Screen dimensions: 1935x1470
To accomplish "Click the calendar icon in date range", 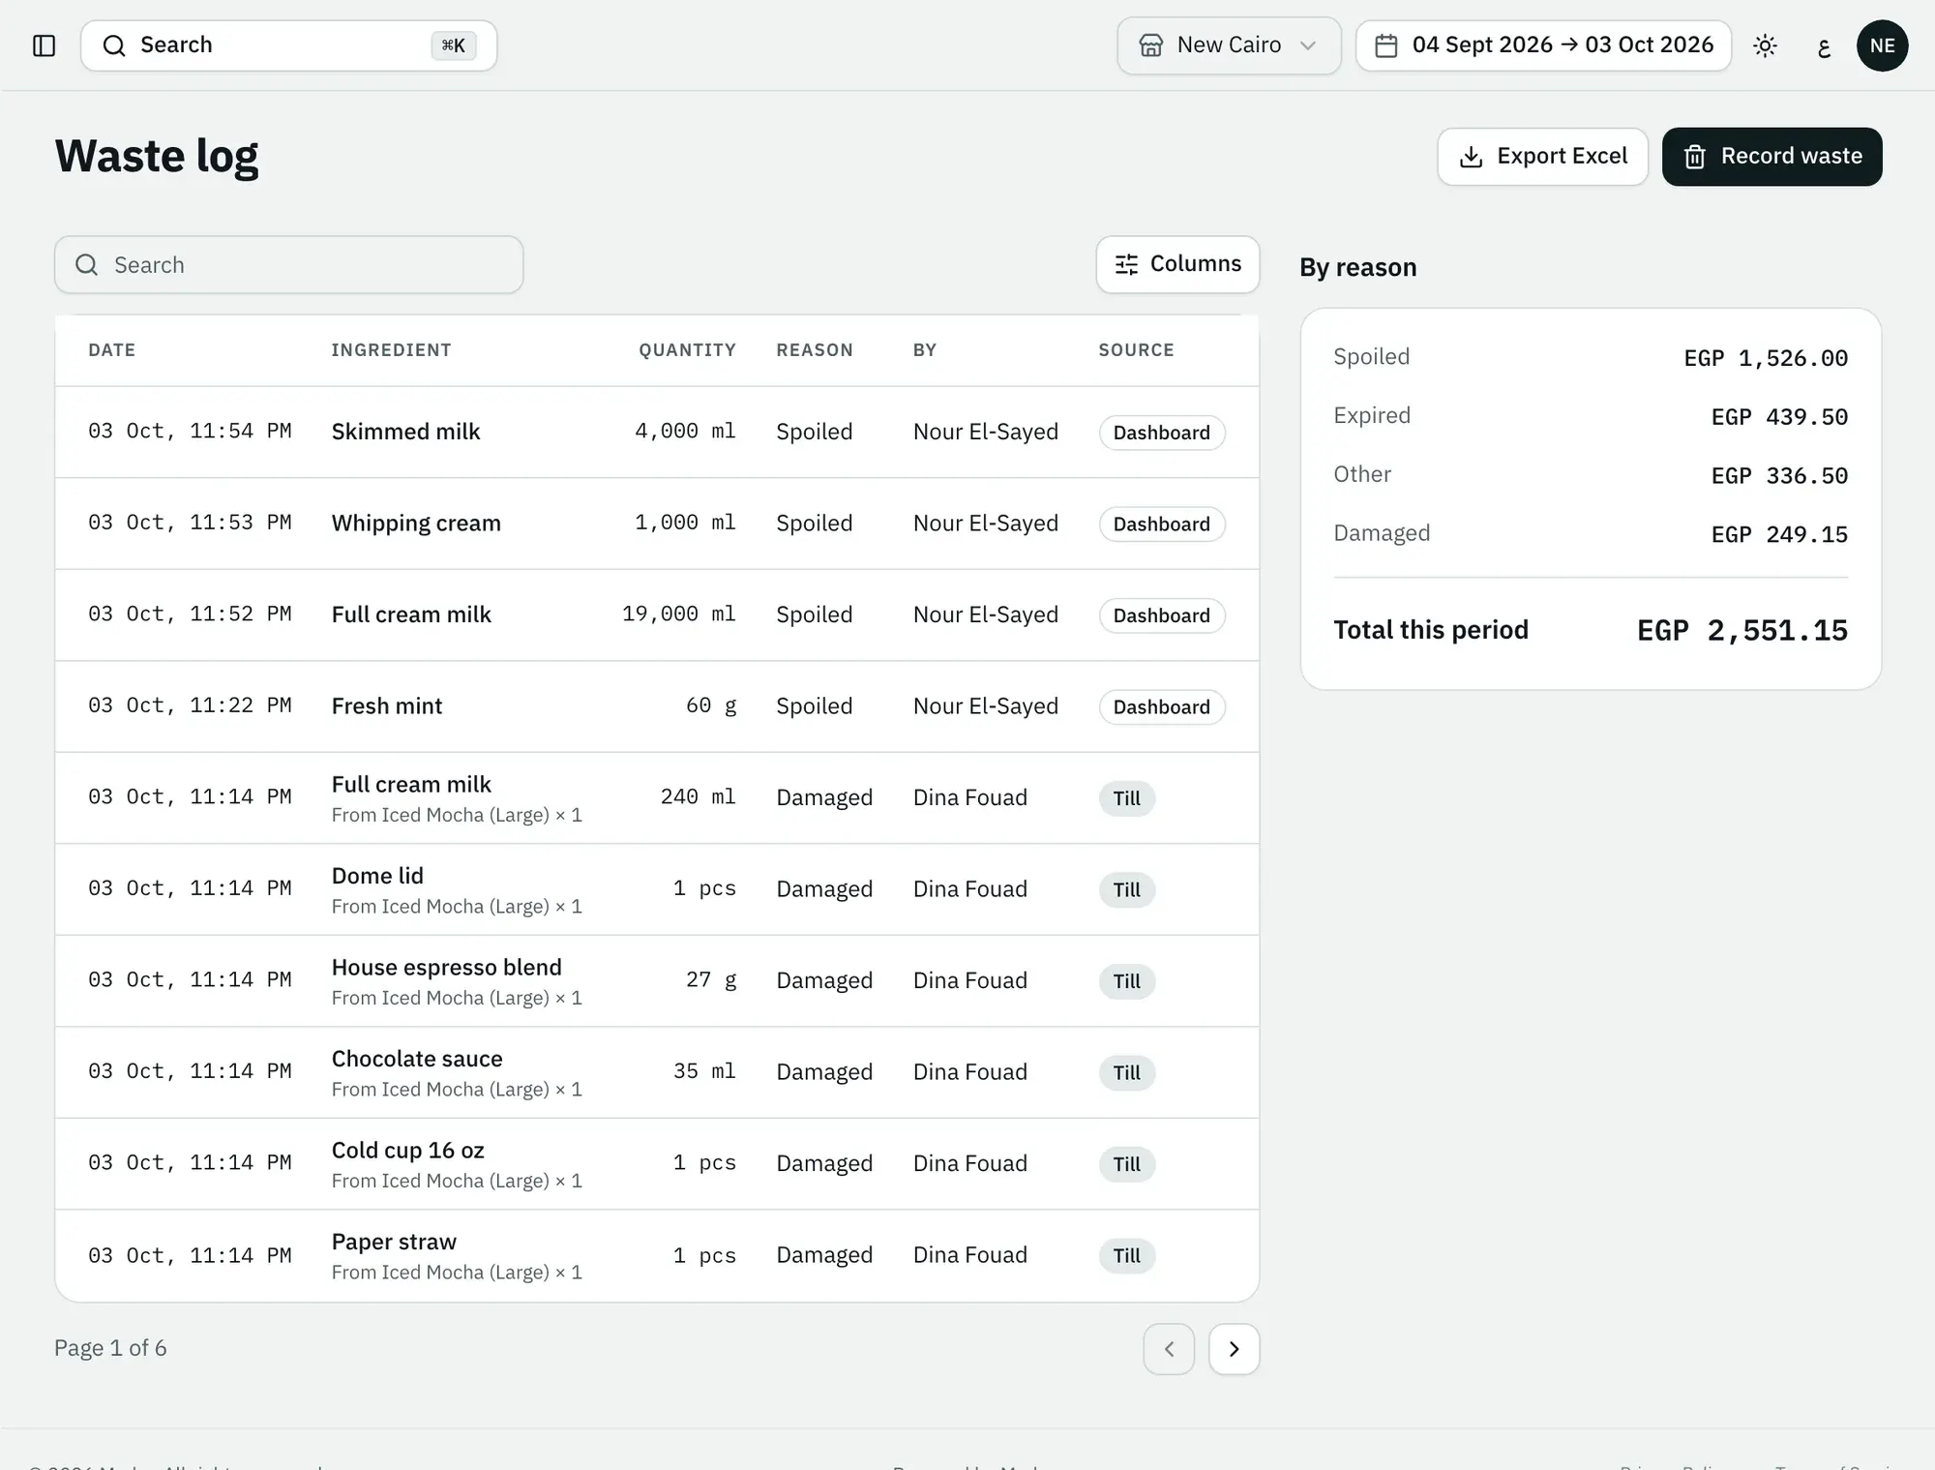I will pyautogui.click(x=1385, y=45).
